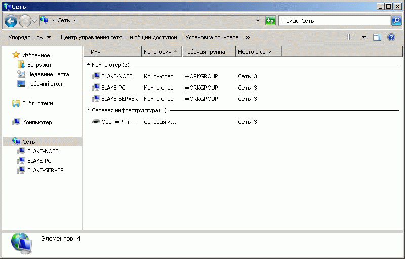Click WORKGROUP cell in BLAKE-NOTE row
Viewport: 405px width, 259px height.
tap(201, 76)
